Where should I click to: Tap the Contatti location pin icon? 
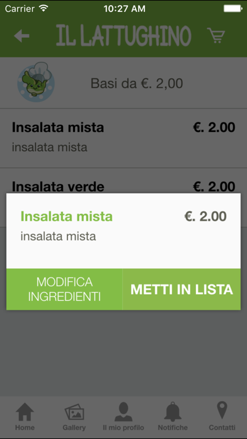pos(222,410)
